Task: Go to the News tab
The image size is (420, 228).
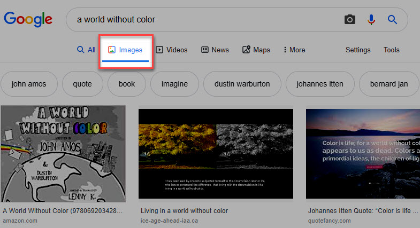Action: click(215, 50)
